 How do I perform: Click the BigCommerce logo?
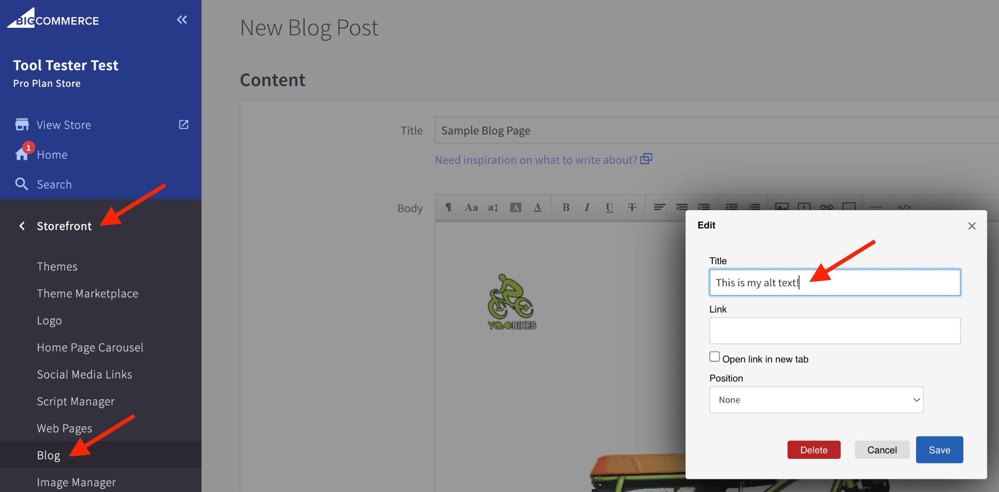coord(53,19)
